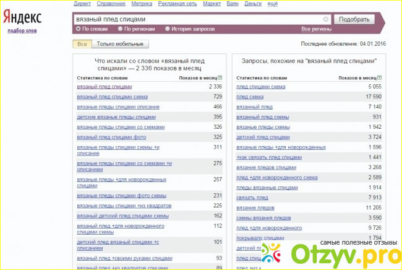Select the 'Все' tab

click(x=82, y=44)
